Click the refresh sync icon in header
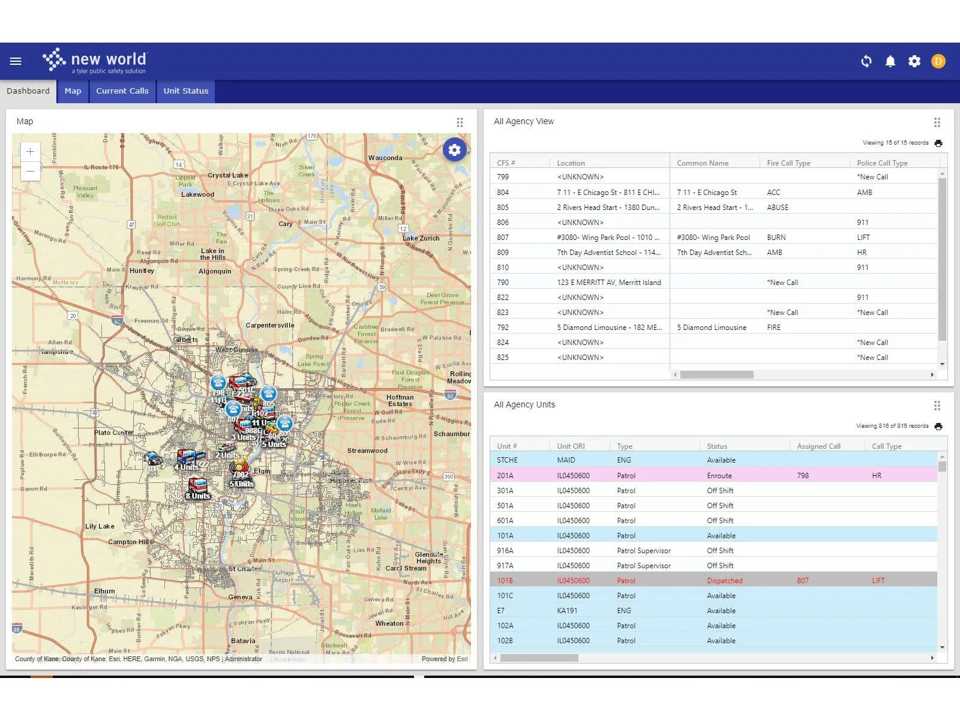This screenshot has height=720, width=960. click(866, 61)
